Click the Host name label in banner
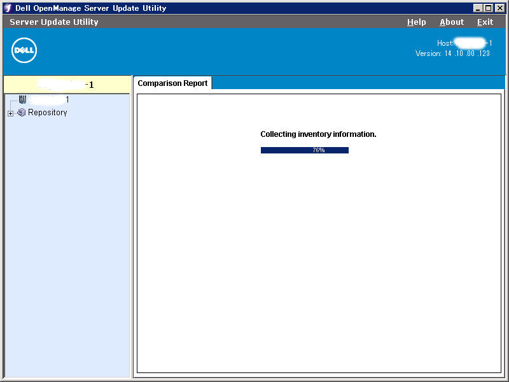Image resolution: width=509 pixels, height=382 pixels. (x=464, y=43)
